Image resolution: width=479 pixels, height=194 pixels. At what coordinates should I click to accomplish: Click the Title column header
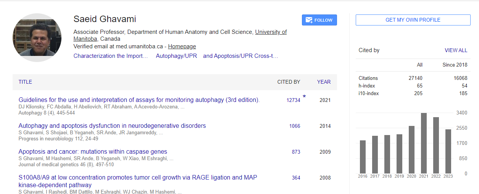coord(25,82)
